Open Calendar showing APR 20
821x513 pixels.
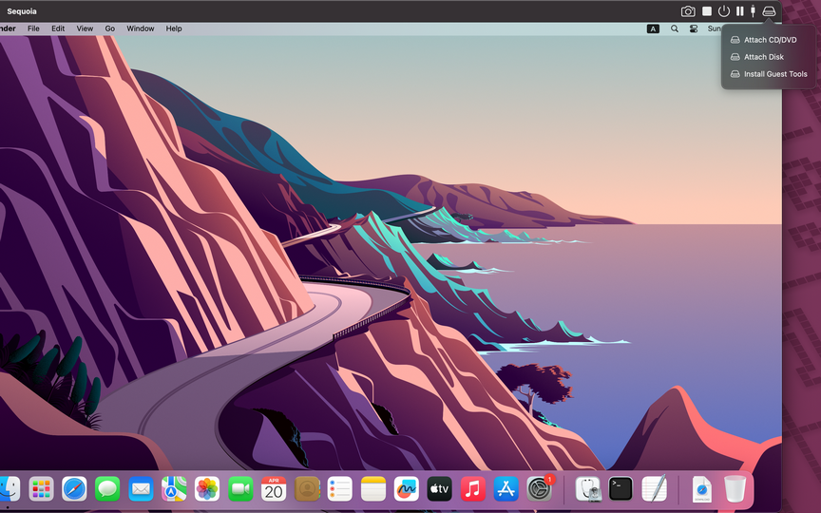pos(274,489)
